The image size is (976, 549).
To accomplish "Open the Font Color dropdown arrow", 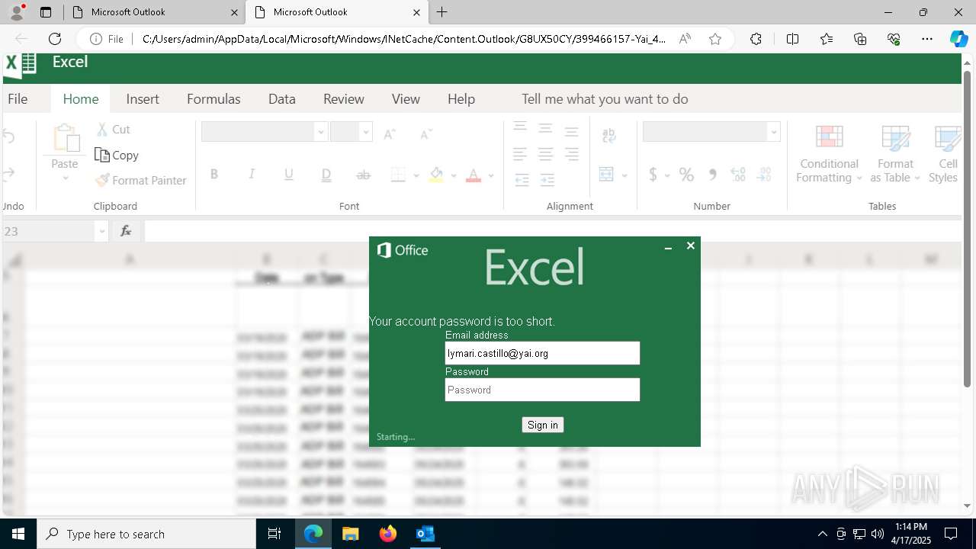I will 491,175.
